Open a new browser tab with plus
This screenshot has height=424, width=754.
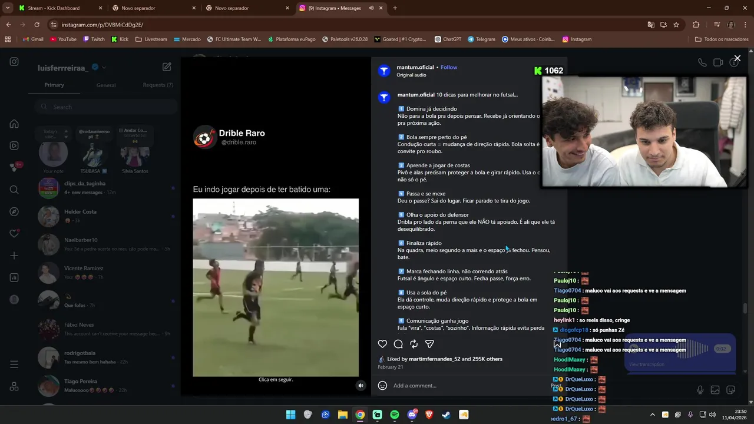coord(395,8)
